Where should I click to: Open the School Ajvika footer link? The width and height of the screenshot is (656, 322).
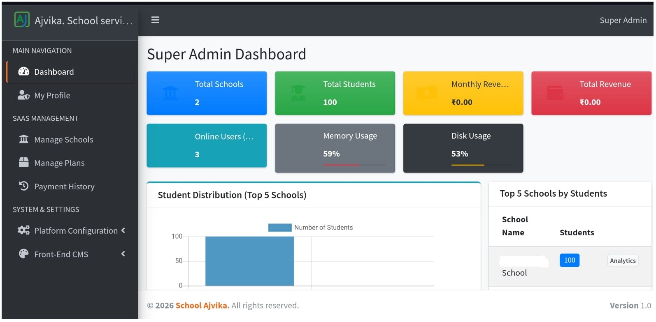pos(202,306)
